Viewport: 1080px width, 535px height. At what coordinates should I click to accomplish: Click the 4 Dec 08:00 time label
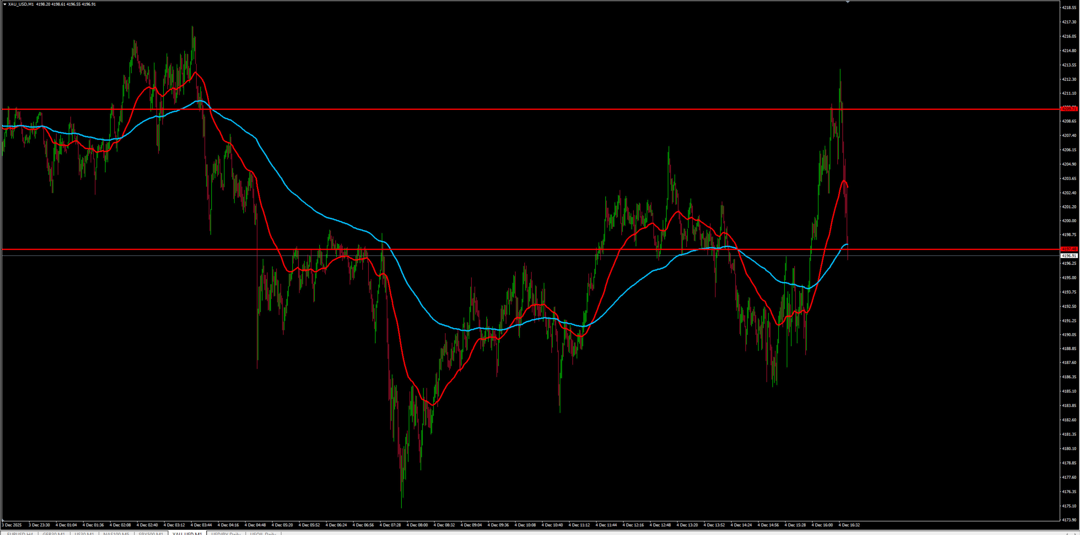[x=417, y=525]
